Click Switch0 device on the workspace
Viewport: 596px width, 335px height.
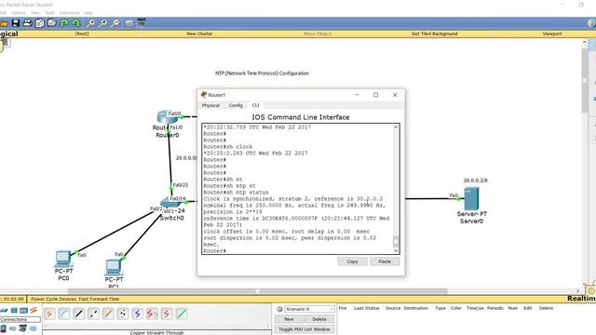point(171,203)
